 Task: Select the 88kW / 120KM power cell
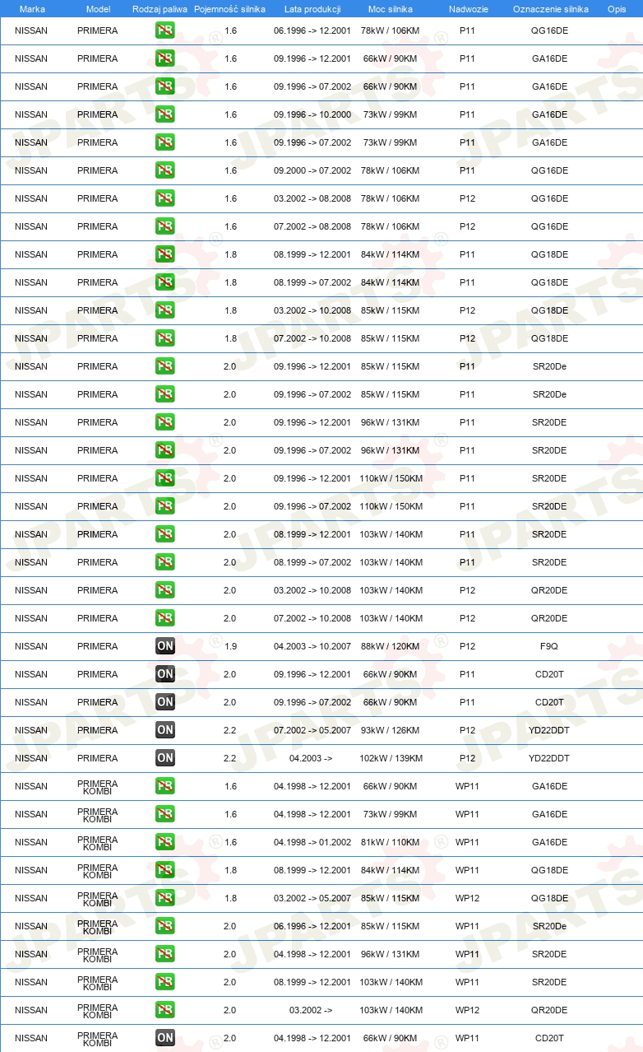(391, 646)
